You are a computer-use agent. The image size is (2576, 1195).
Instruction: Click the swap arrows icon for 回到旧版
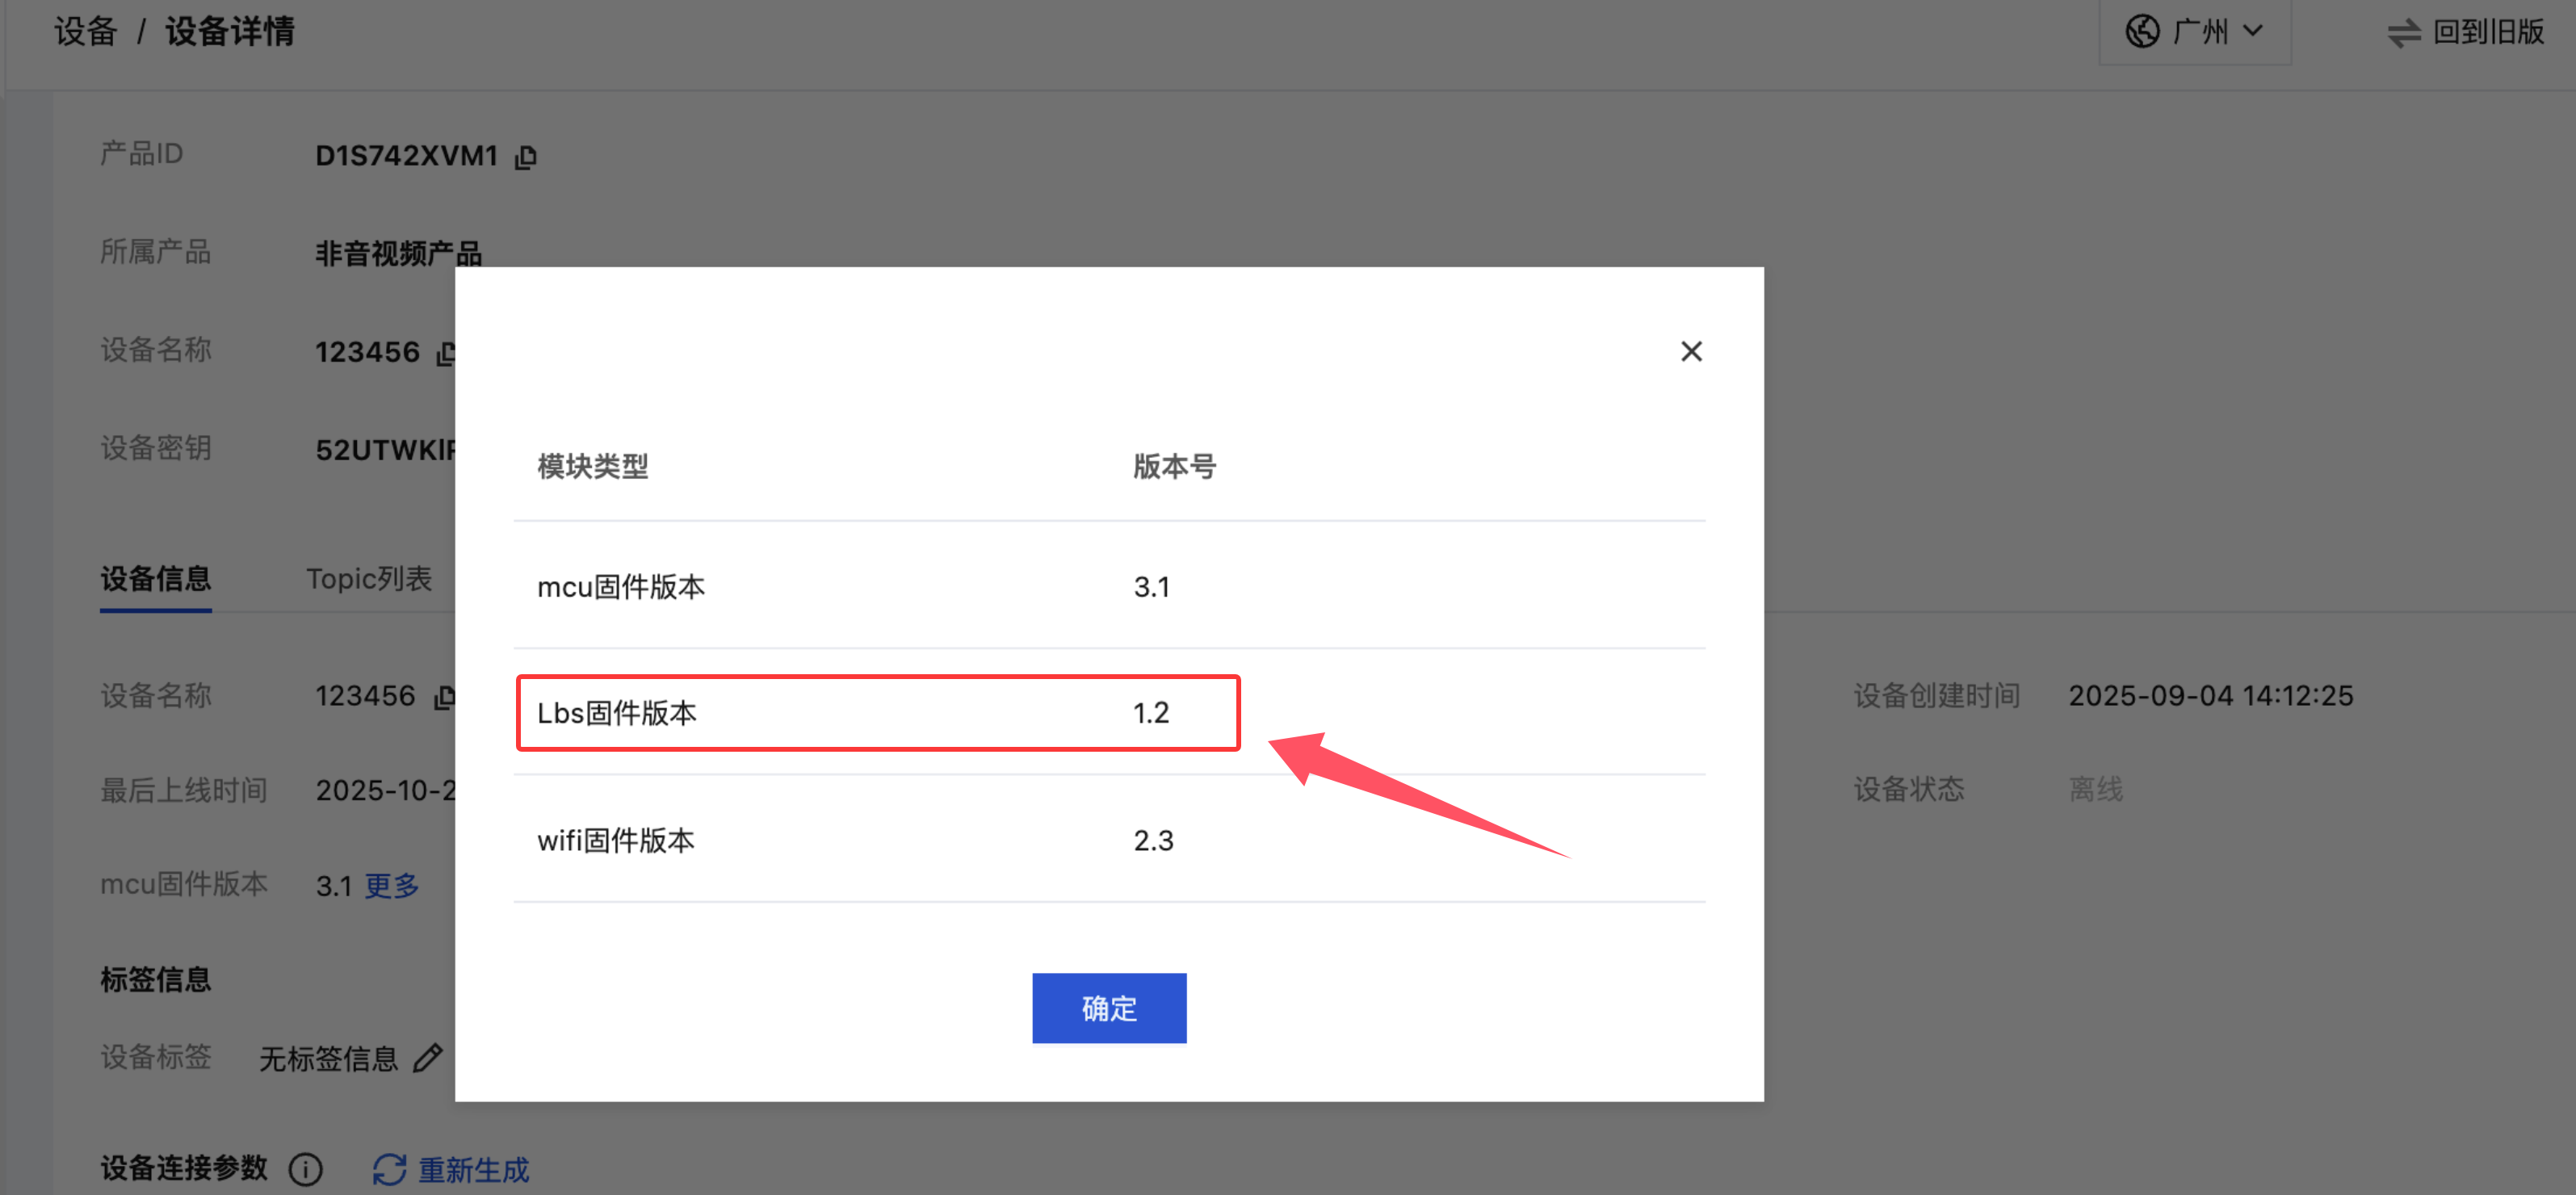pyautogui.click(x=2403, y=33)
